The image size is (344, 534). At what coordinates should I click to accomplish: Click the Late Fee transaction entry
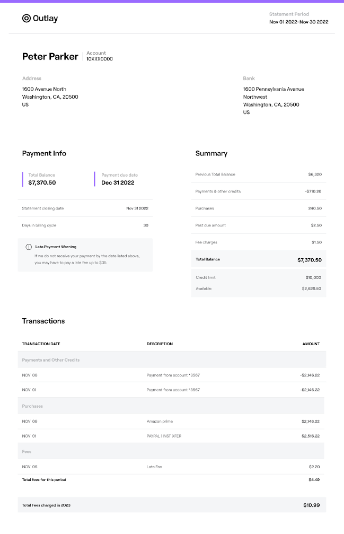pyautogui.click(x=154, y=467)
